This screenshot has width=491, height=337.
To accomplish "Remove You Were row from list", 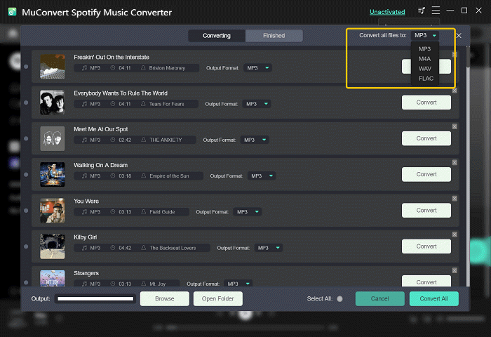I will (455, 199).
